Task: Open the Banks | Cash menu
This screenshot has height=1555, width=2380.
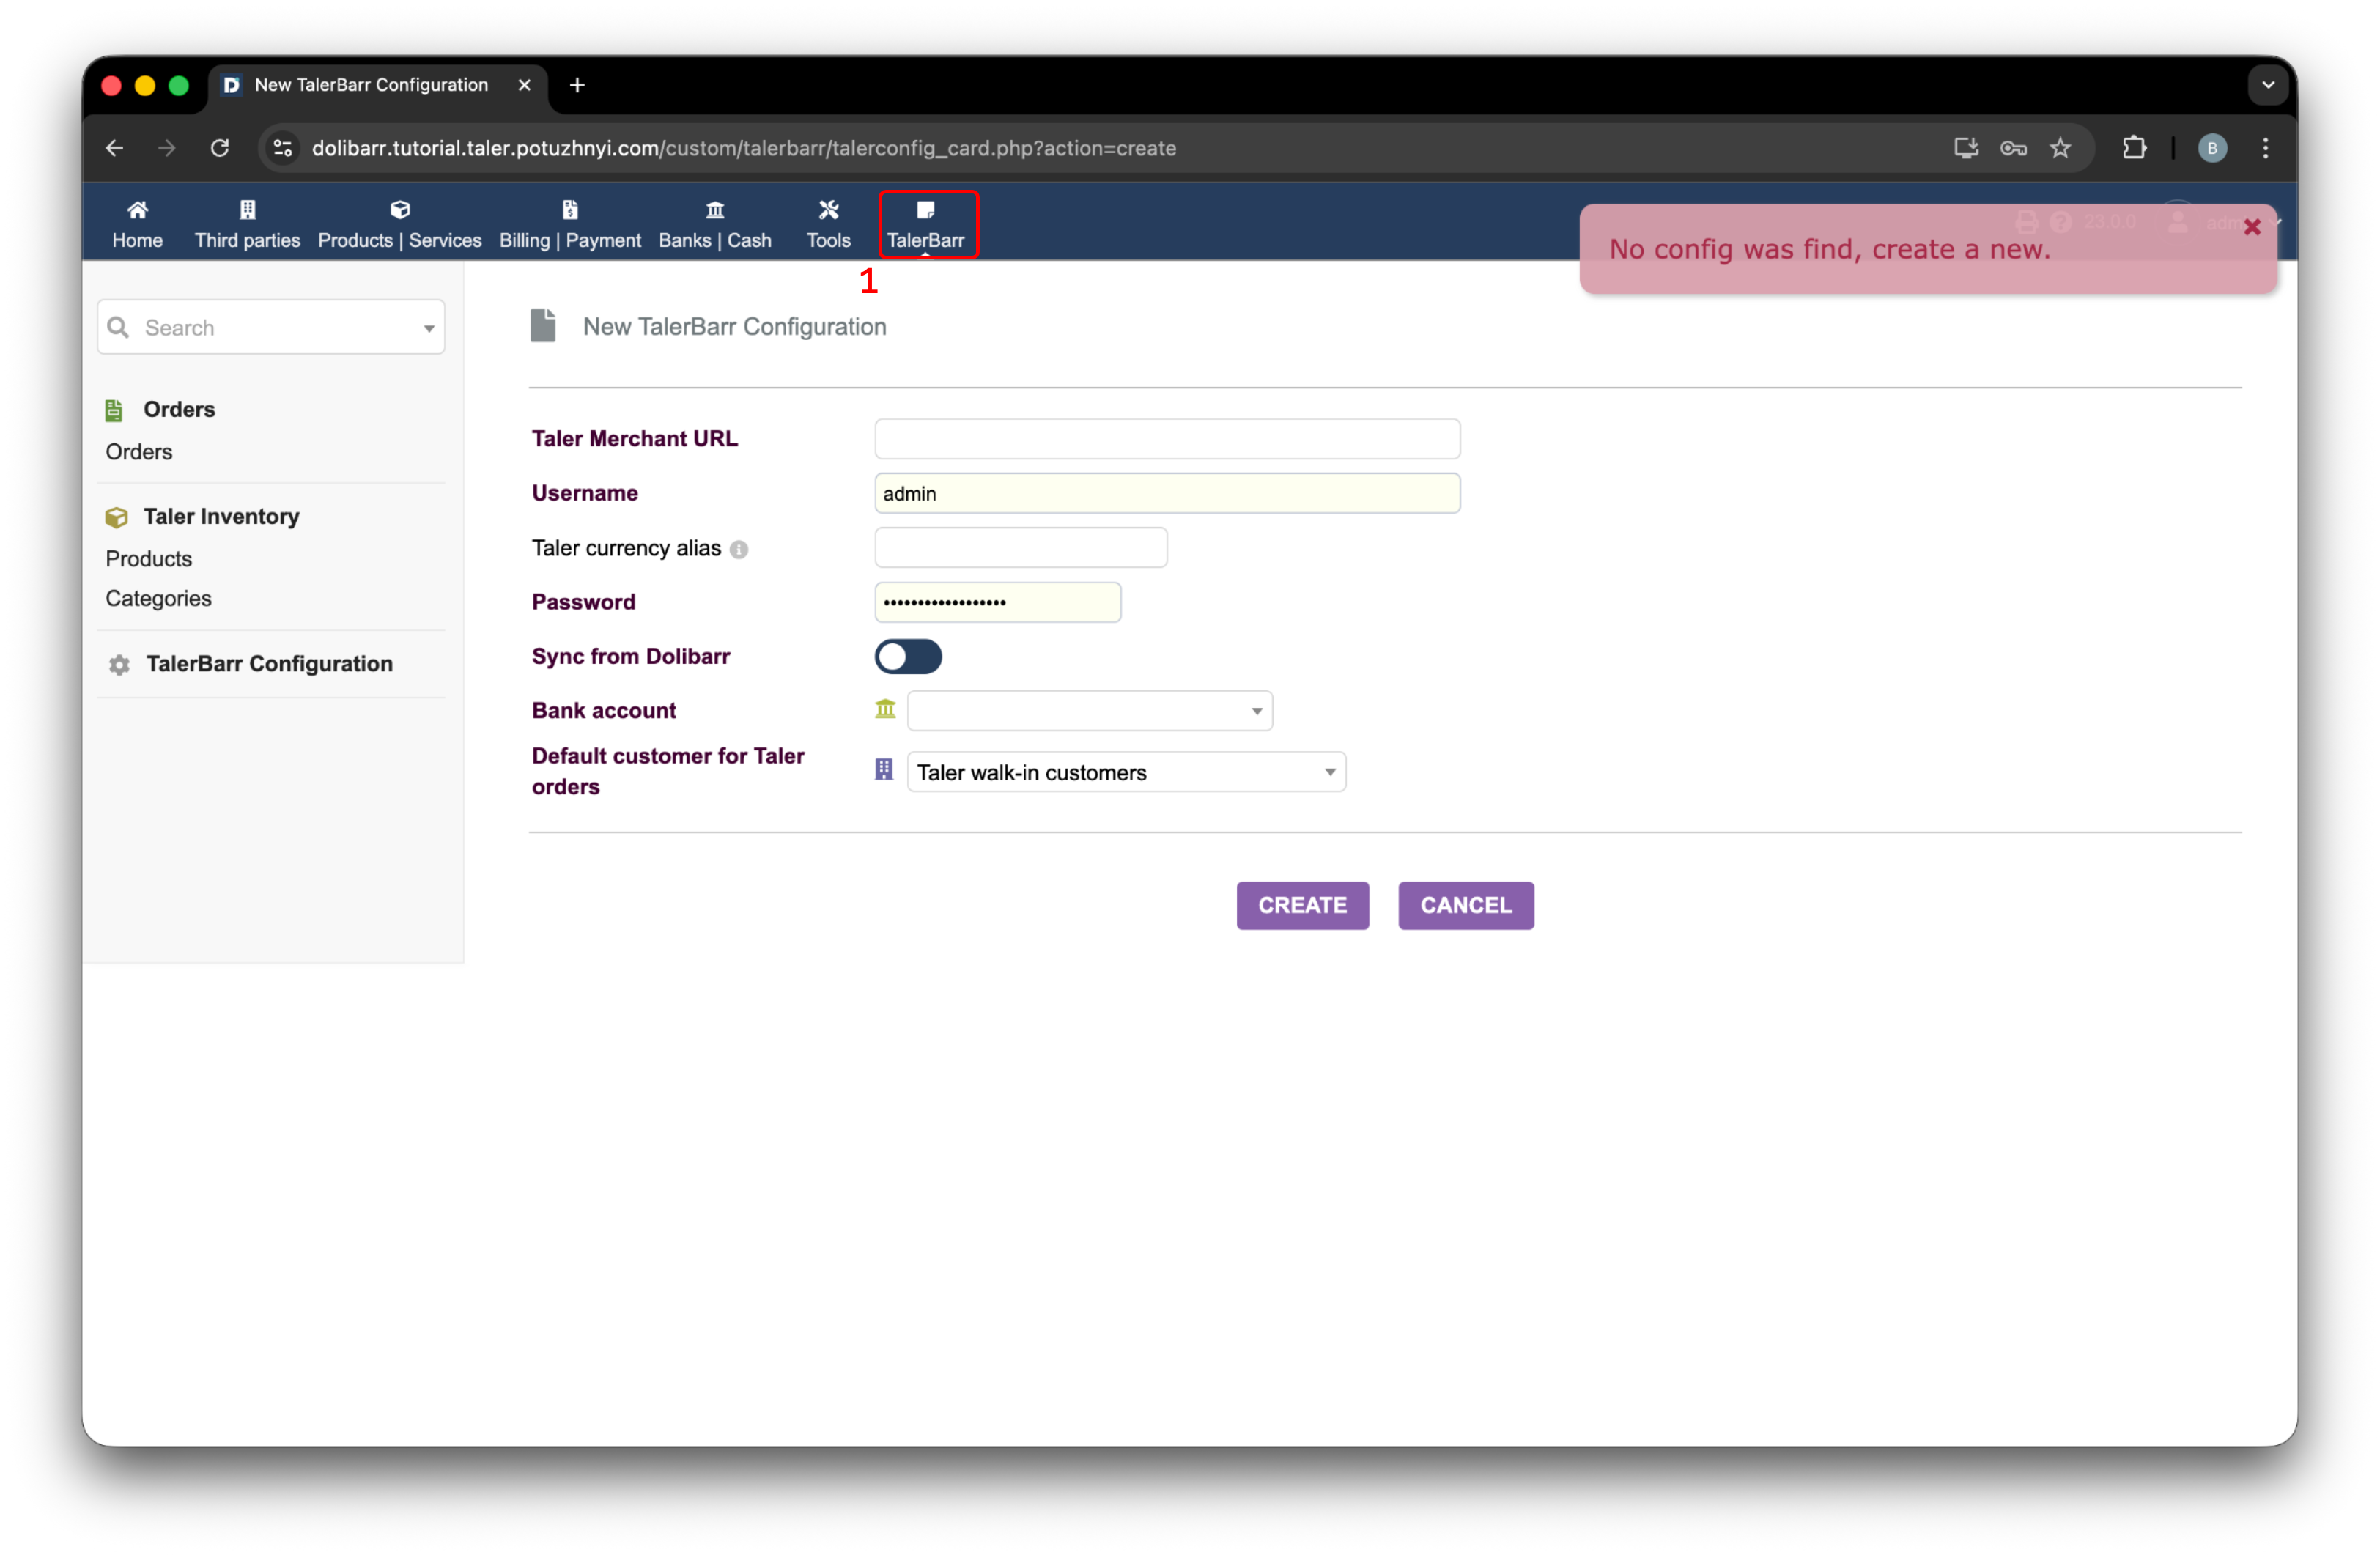Action: coord(714,224)
